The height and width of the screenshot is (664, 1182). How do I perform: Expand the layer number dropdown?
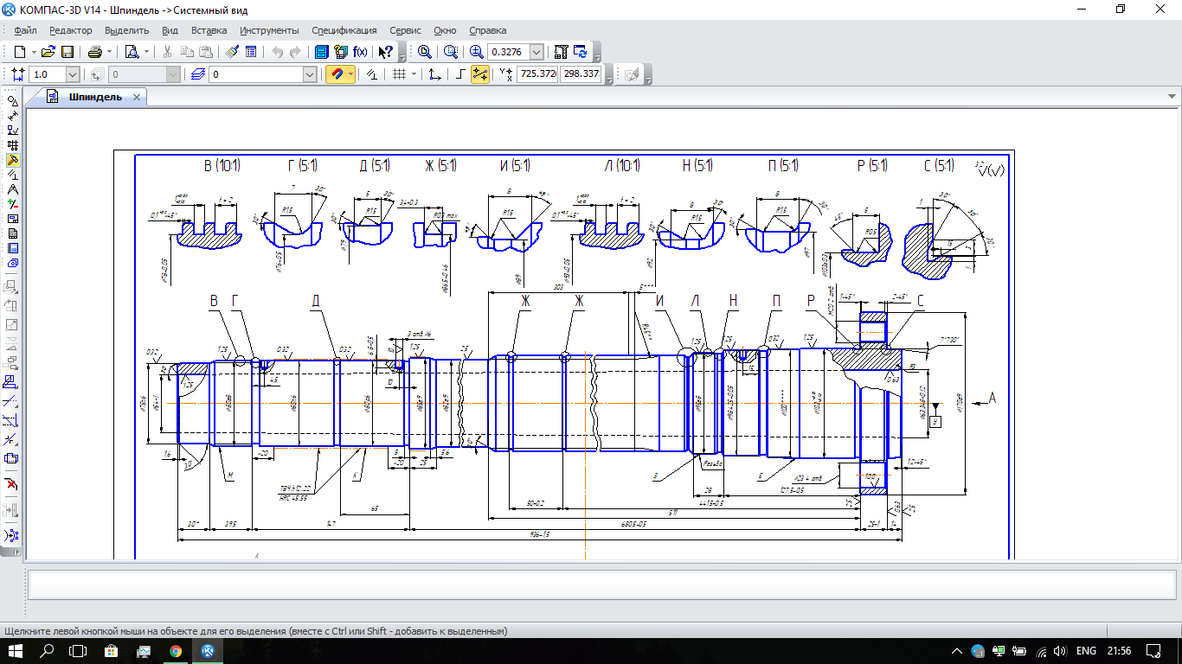pos(310,75)
